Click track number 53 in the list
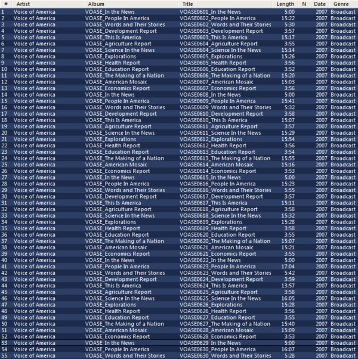The height and width of the screenshot is (359, 358). pyautogui.click(x=4, y=343)
